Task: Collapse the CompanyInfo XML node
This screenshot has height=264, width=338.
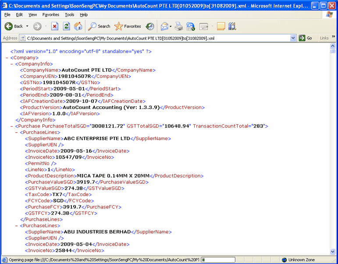Action: tap(12, 64)
